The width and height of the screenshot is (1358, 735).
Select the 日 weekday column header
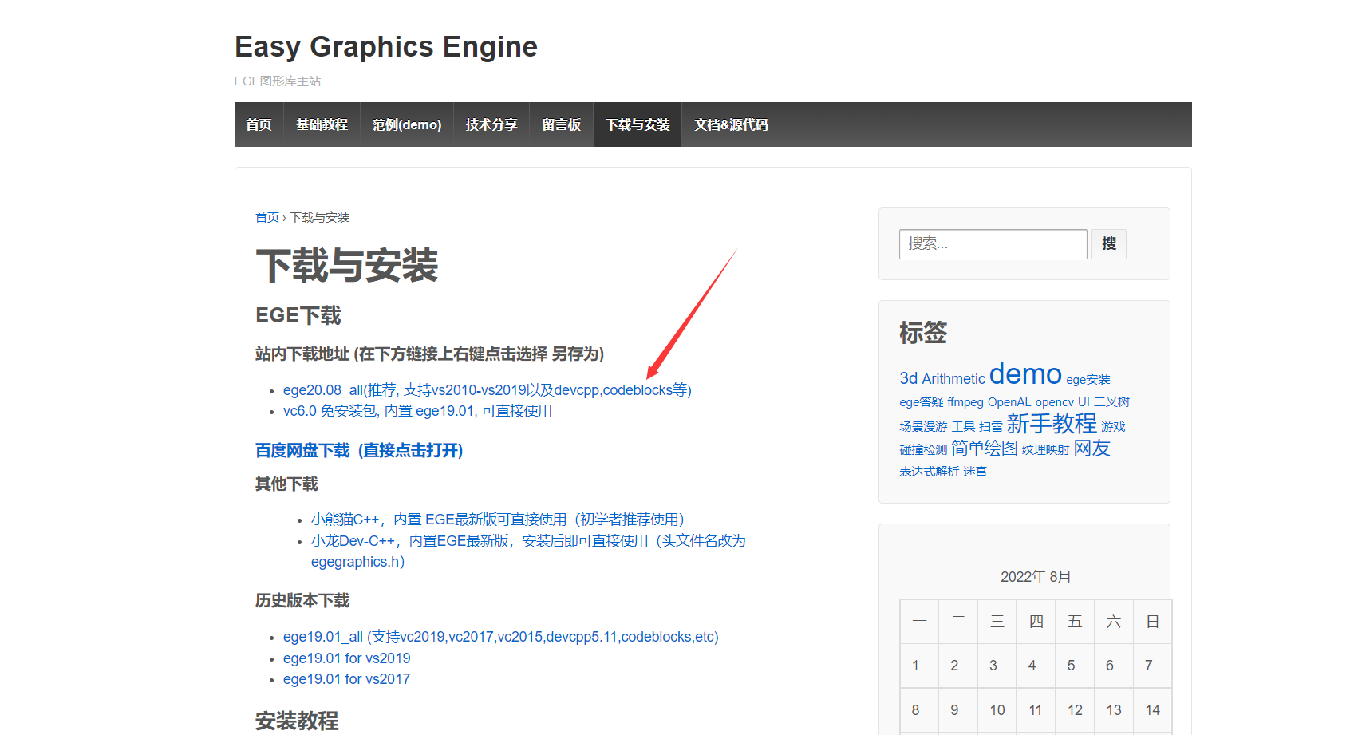coord(1152,622)
